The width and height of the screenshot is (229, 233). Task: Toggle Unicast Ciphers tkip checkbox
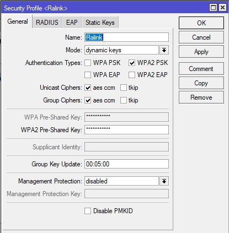pos(124,88)
